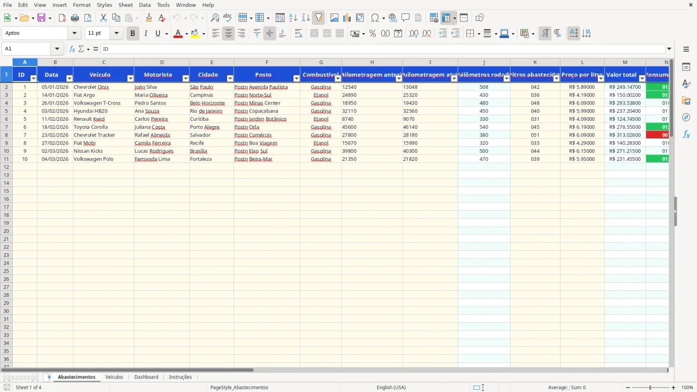Toggle Wrap Text

click(x=299, y=34)
